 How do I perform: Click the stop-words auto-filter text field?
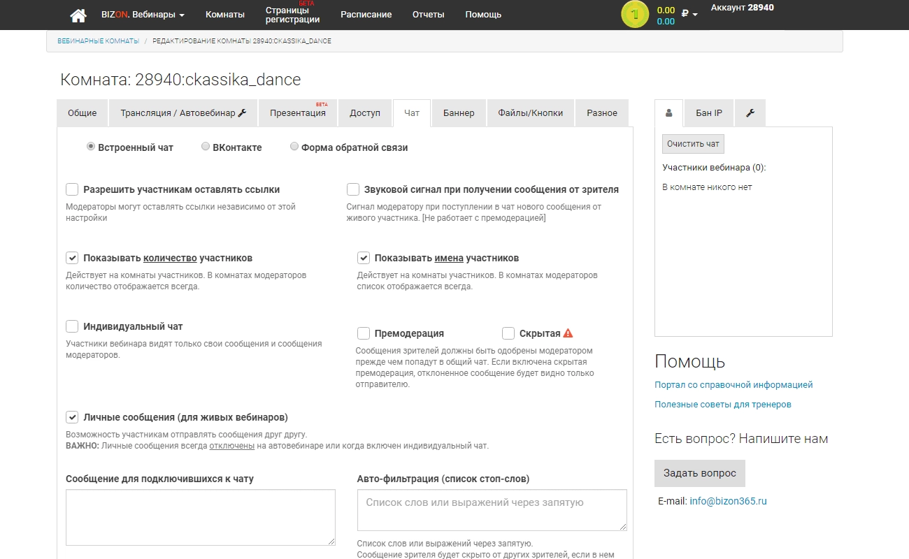(x=491, y=510)
